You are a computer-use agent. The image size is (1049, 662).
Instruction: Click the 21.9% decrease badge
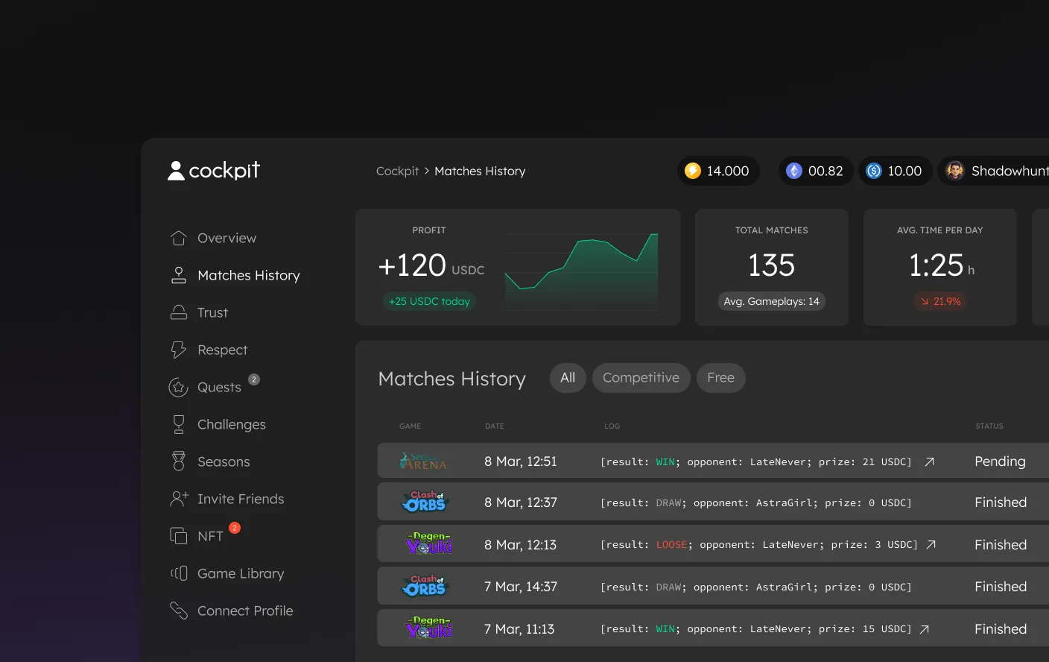(940, 301)
